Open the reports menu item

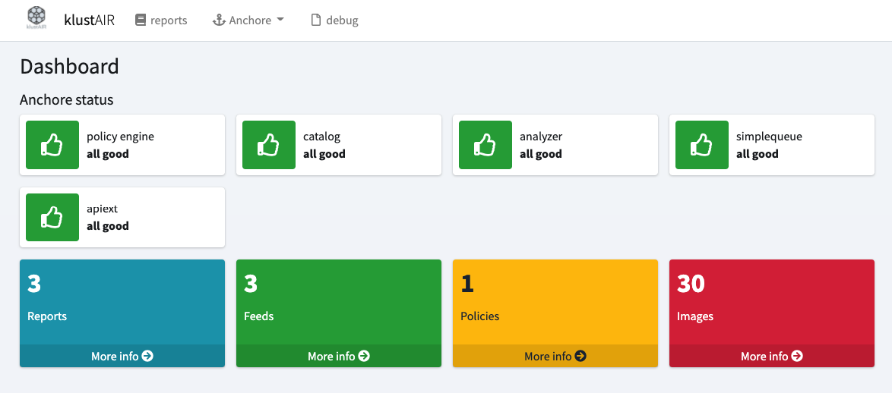coord(161,20)
